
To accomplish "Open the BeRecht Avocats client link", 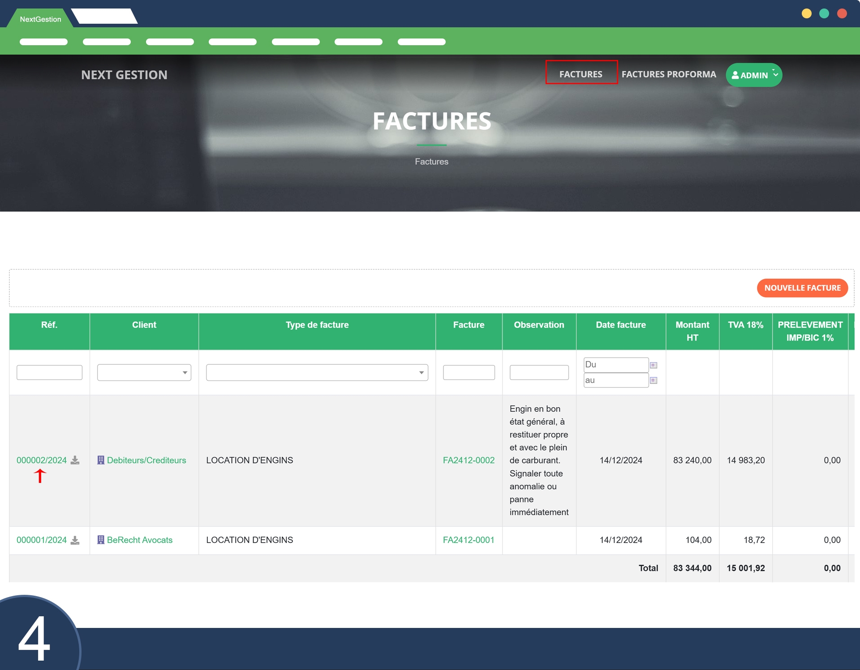I will tap(140, 540).
